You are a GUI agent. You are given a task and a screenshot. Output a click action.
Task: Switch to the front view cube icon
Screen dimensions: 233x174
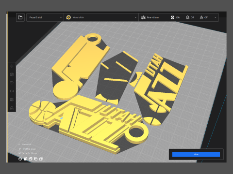click(25, 159)
